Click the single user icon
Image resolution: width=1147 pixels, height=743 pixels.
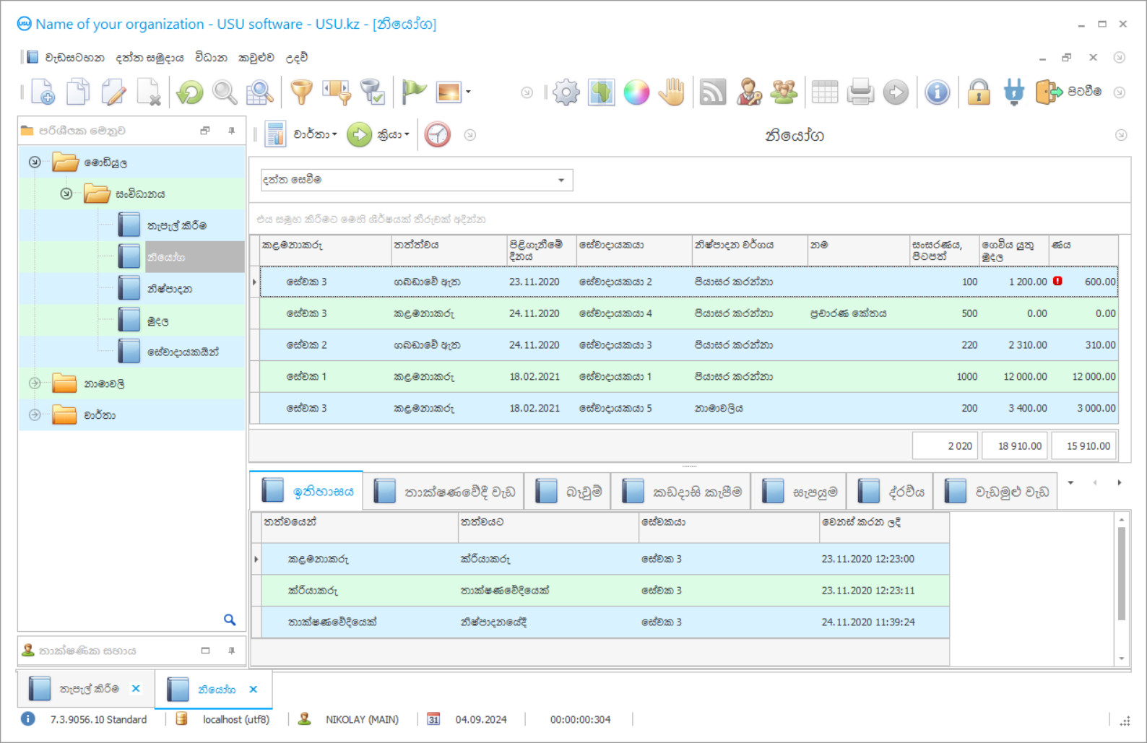749,92
